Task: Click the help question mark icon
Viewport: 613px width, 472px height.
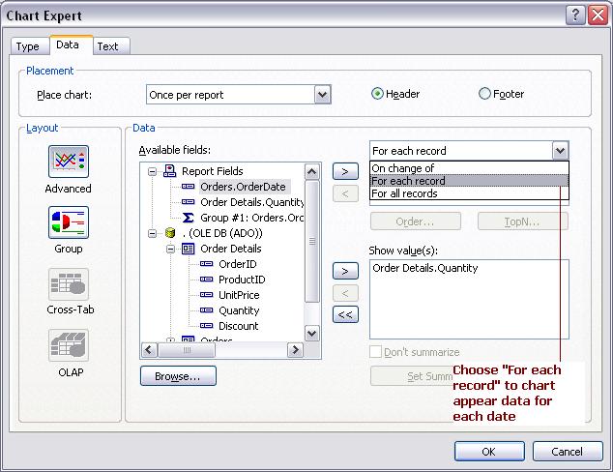Action: click(575, 15)
